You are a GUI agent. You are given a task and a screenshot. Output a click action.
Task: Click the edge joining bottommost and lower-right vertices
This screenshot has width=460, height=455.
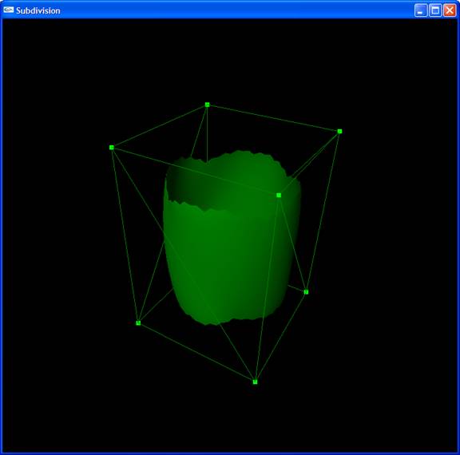pyautogui.click(x=280, y=337)
